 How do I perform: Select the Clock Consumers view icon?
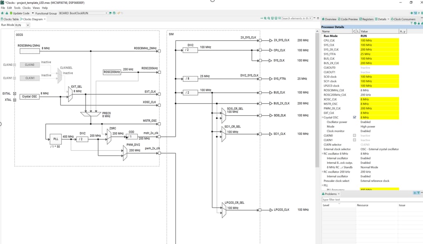click(393, 19)
